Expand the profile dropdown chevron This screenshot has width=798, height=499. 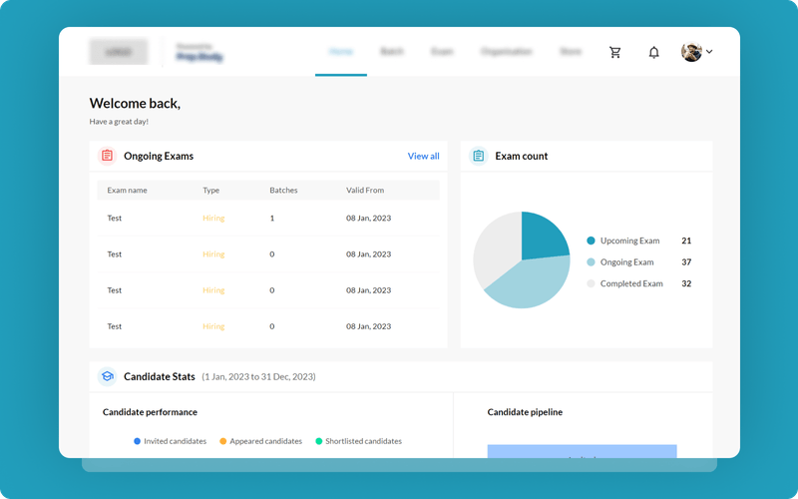click(x=709, y=52)
